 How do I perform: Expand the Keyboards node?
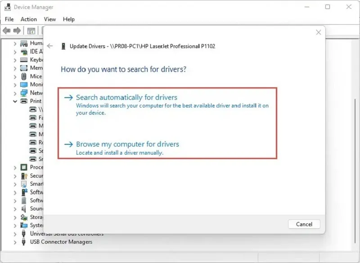click(x=15, y=60)
